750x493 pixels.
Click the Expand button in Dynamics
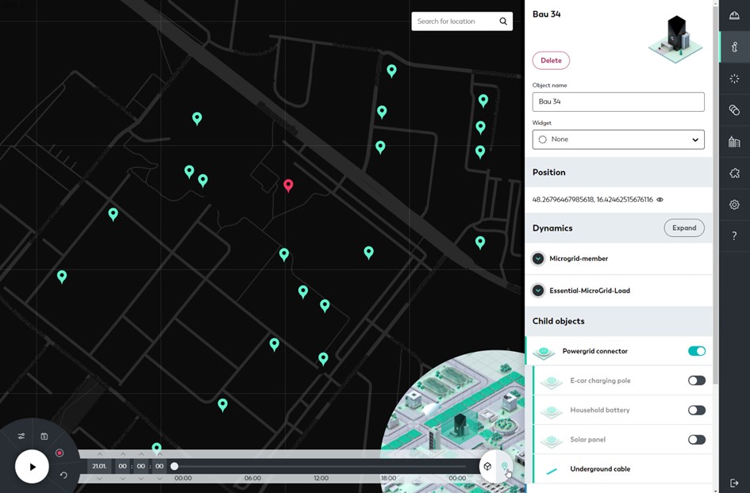point(684,227)
